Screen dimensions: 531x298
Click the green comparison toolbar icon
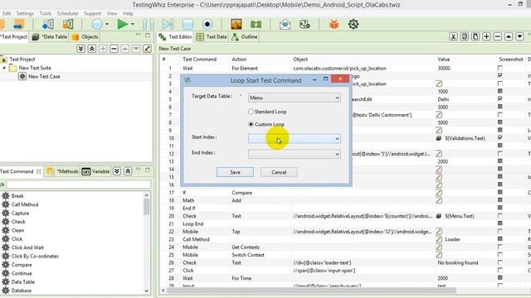pos(256,24)
